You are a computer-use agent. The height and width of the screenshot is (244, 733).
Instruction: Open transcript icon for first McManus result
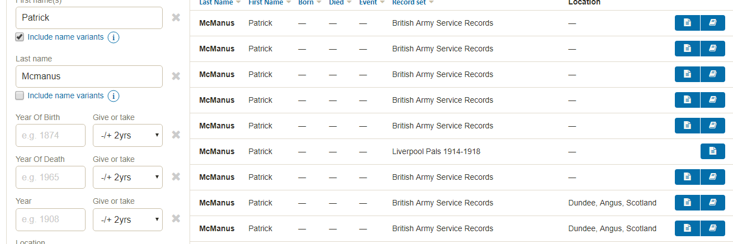click(687, 23)
